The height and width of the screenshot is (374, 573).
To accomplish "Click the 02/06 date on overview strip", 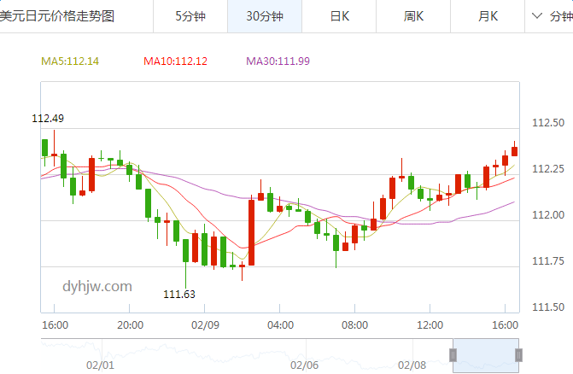I will [304, 365].
